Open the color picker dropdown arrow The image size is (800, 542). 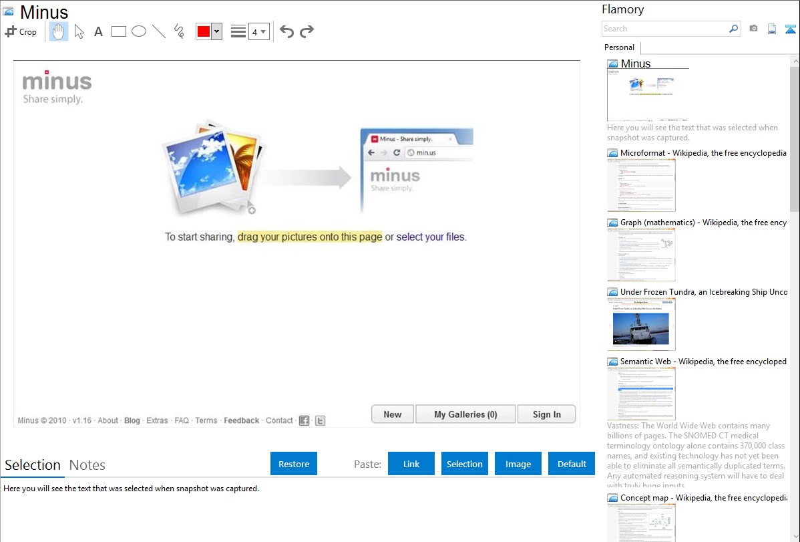click(217, 31)
